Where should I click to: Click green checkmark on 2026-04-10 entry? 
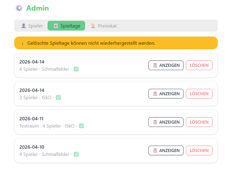click(76, 154)
